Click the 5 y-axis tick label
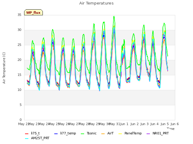Screen dimensions: 193x144 (21, 105)
